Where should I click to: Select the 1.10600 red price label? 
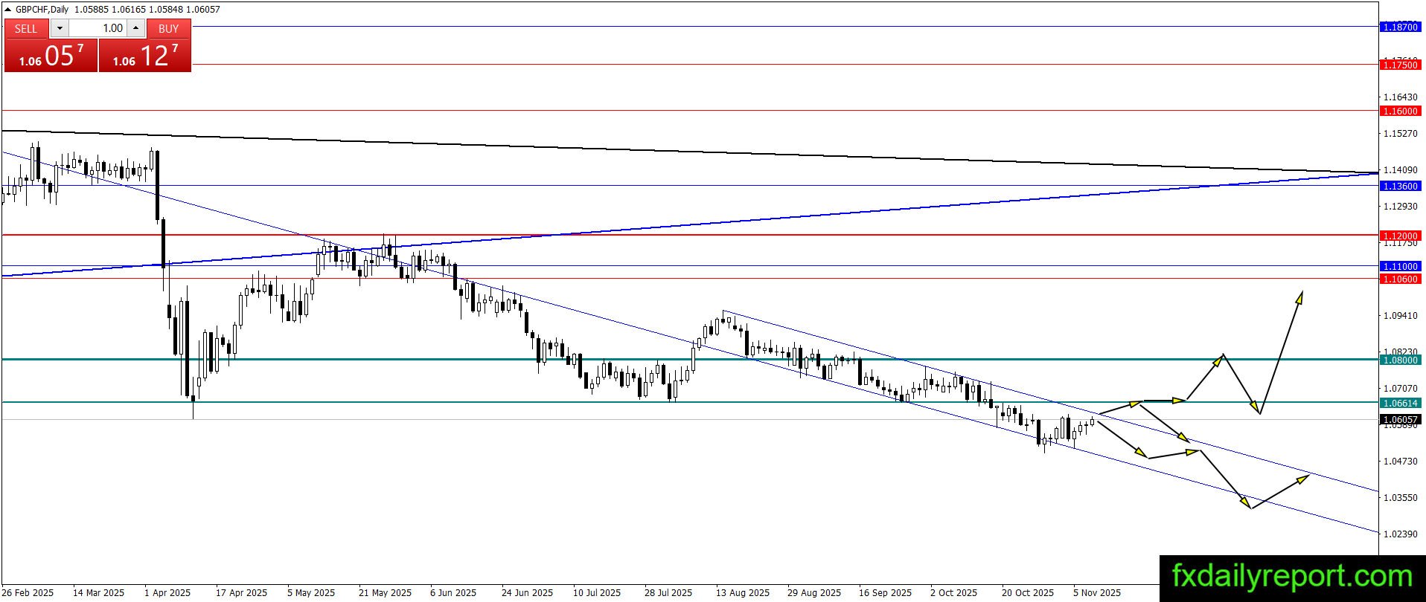[1400, 279]
